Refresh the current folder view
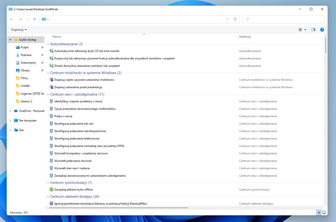 [x=235, y=19]
